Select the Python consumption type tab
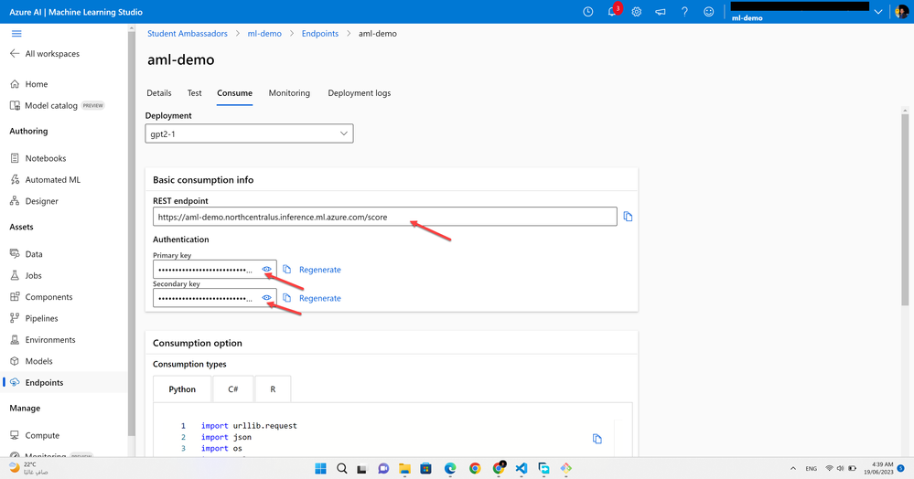The image size is (914, 479). pyautogui.click(x=182, y=389)
